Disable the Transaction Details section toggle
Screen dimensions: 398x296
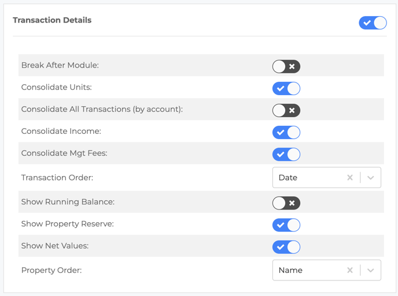[x=373, y=23]
